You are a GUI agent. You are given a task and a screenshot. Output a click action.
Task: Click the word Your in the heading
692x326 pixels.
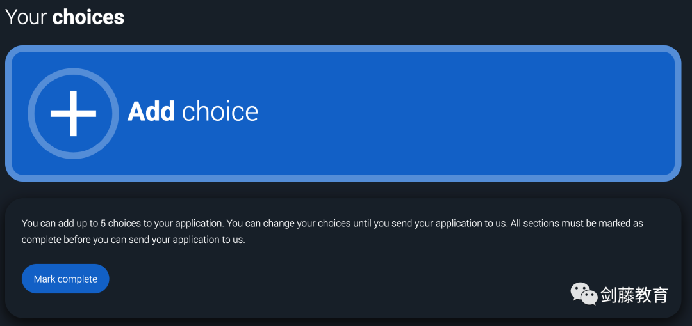point(26,17)
